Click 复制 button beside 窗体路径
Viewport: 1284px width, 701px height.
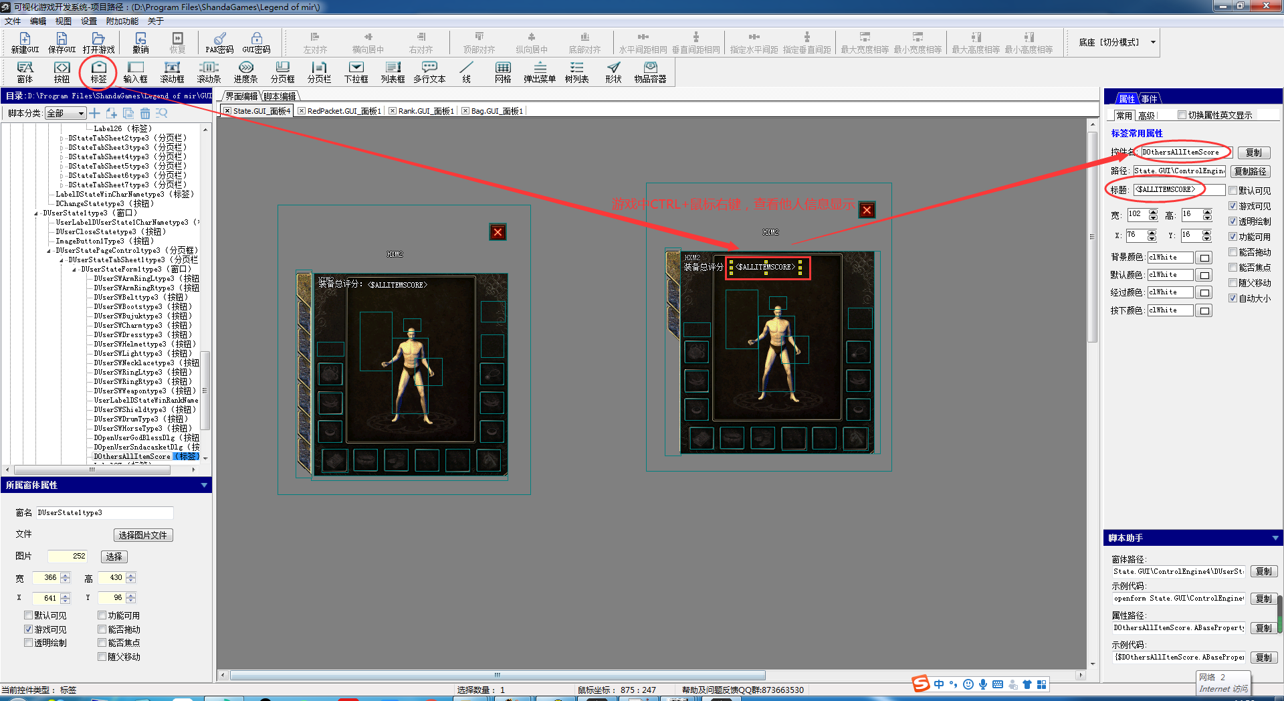[1263, 571]
